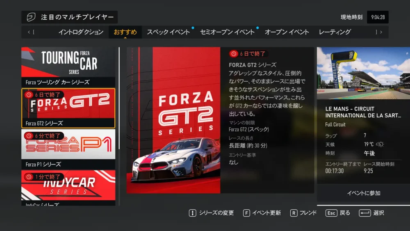
Task: Click the Enter key icon for 選択
Action: (x=364, y=213)
